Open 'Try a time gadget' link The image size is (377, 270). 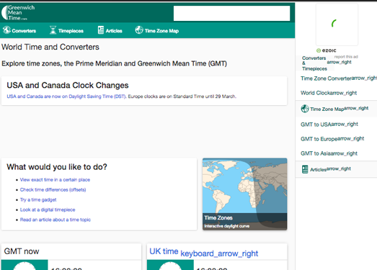pyautogui.click(x=38, y=200)
